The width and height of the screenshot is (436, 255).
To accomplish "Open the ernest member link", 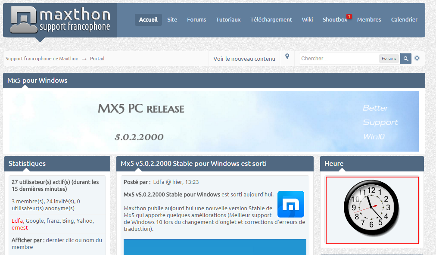I will coord(20,228).
